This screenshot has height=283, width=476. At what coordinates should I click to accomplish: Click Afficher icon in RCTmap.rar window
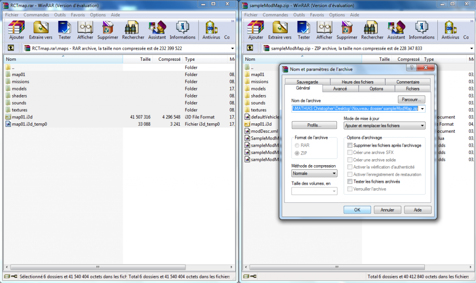85,30
